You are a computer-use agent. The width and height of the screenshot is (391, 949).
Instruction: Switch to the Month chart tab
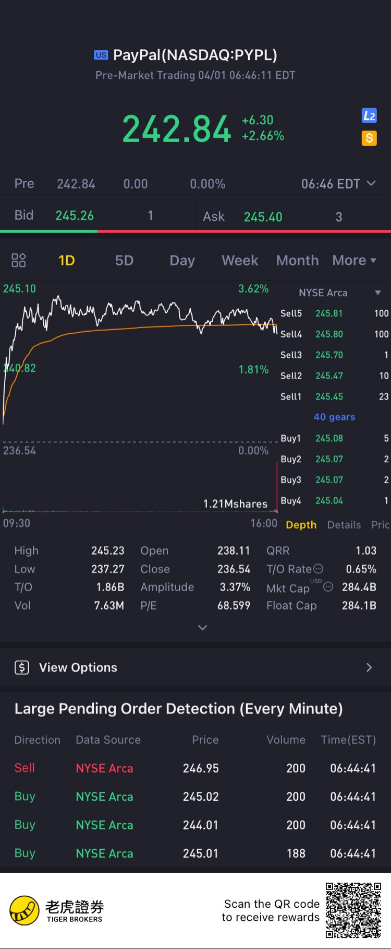(297, 260)
